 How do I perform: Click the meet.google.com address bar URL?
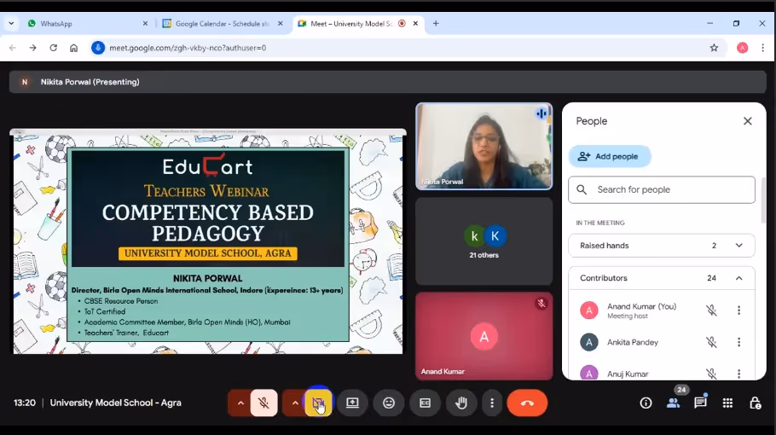[188, 48]
